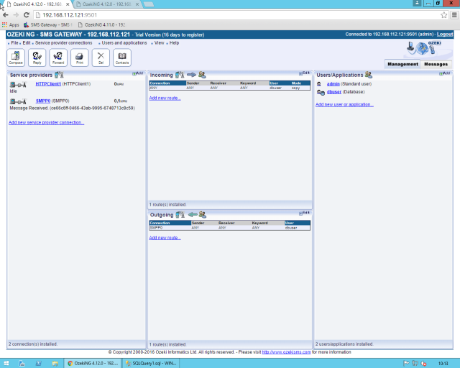Image resolution: width=460 pixels, height=368 pixels.
Task: Open the Edit menu
Action: (27, 43)
